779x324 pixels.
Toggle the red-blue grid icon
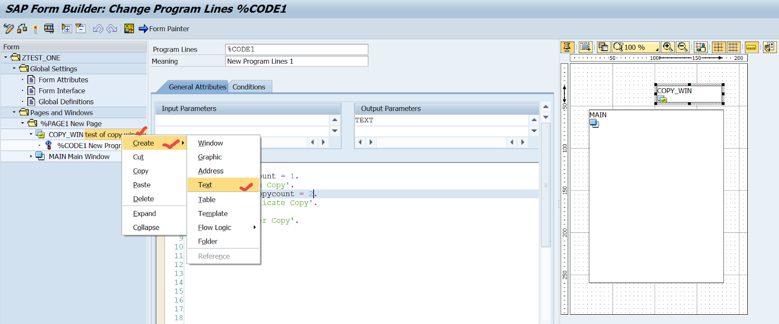719,47
